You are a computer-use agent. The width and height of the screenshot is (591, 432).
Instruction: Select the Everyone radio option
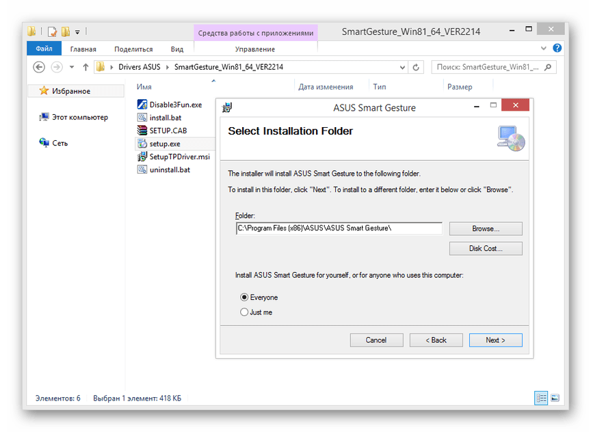[244, 297]
